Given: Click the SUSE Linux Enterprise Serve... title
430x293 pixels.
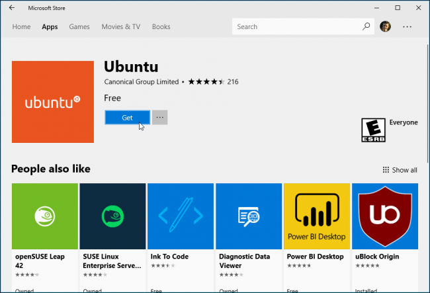Looking at the screenshot, I should tap(112, 261).
